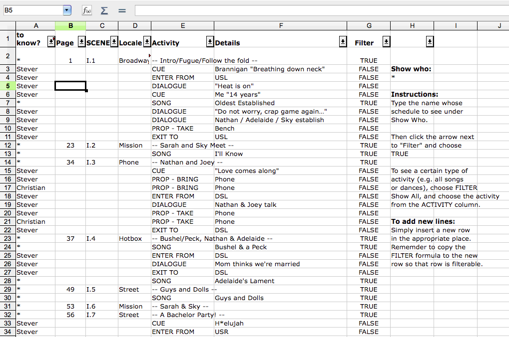Image resolution: width=509 pixels, height=337 pixels.
Task: Open the Name Box dropdown
Action: pos(67,10)
